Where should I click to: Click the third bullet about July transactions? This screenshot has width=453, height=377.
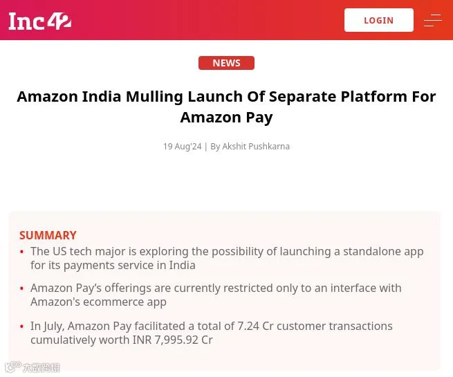211,333
